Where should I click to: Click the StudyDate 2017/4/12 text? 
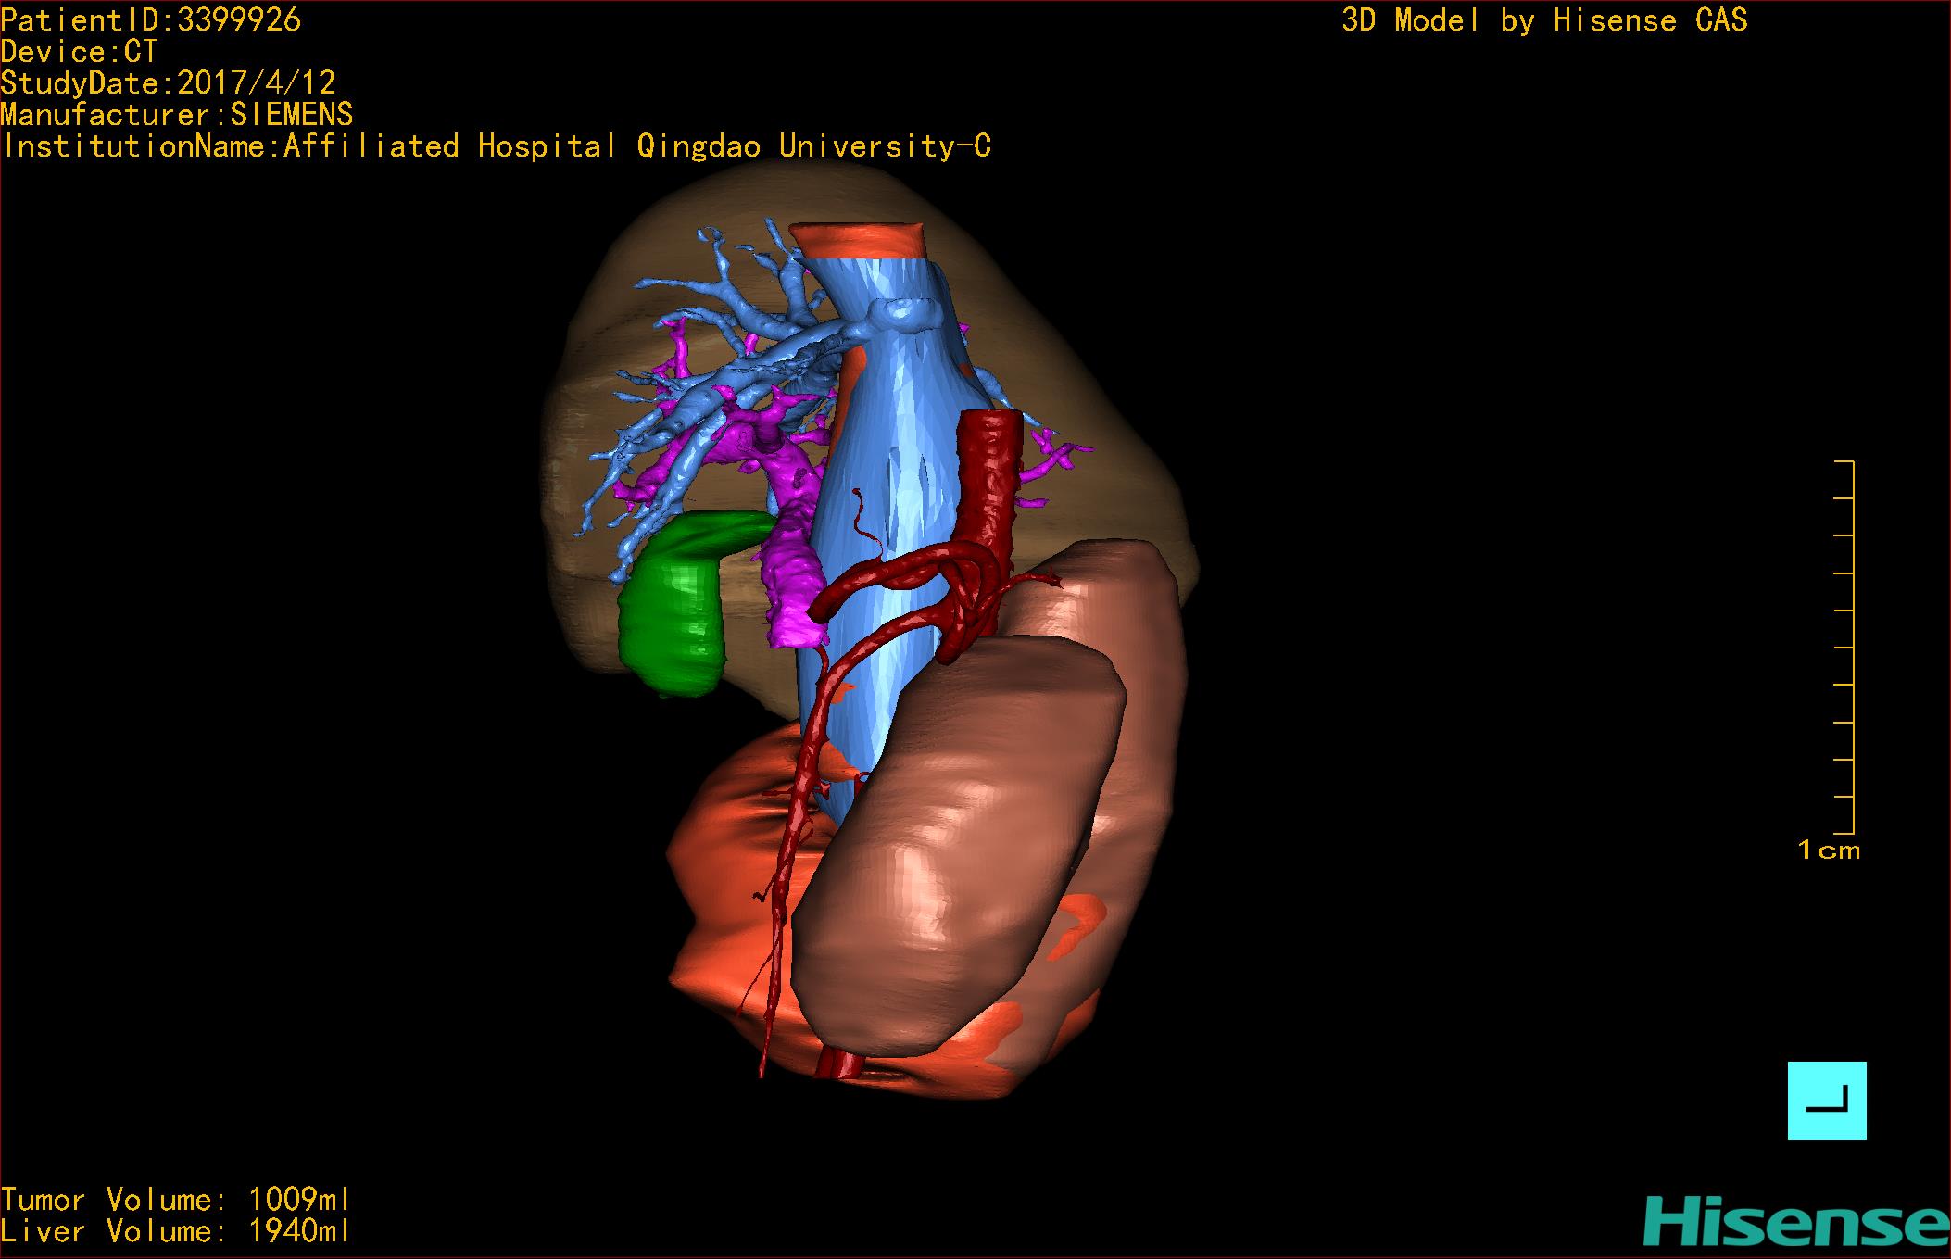pos(168,83)
